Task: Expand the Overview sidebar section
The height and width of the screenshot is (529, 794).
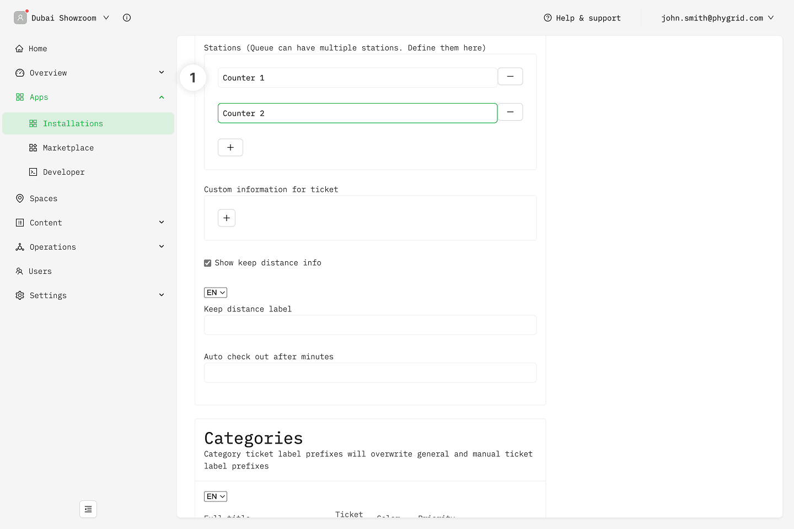Action: pyautogui.click(x=162, y=73)
